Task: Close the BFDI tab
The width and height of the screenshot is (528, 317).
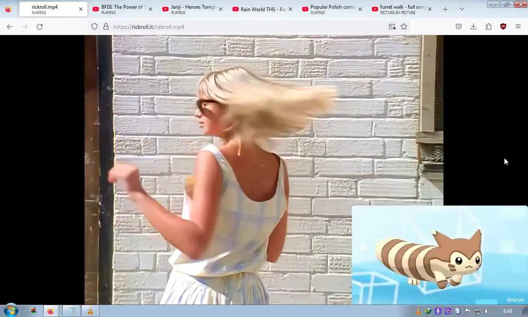Action: click(150, 9)
